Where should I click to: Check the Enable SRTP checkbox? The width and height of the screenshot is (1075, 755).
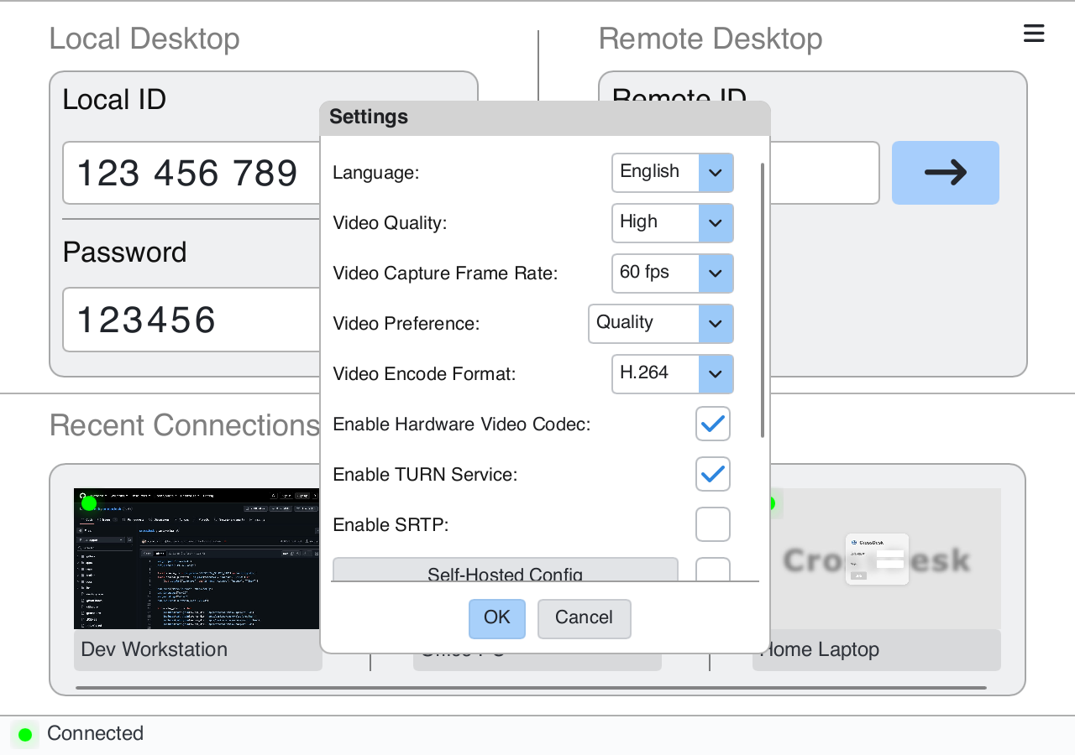[713, 525]
